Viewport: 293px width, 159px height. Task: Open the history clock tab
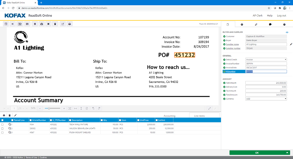coord(284,25)
